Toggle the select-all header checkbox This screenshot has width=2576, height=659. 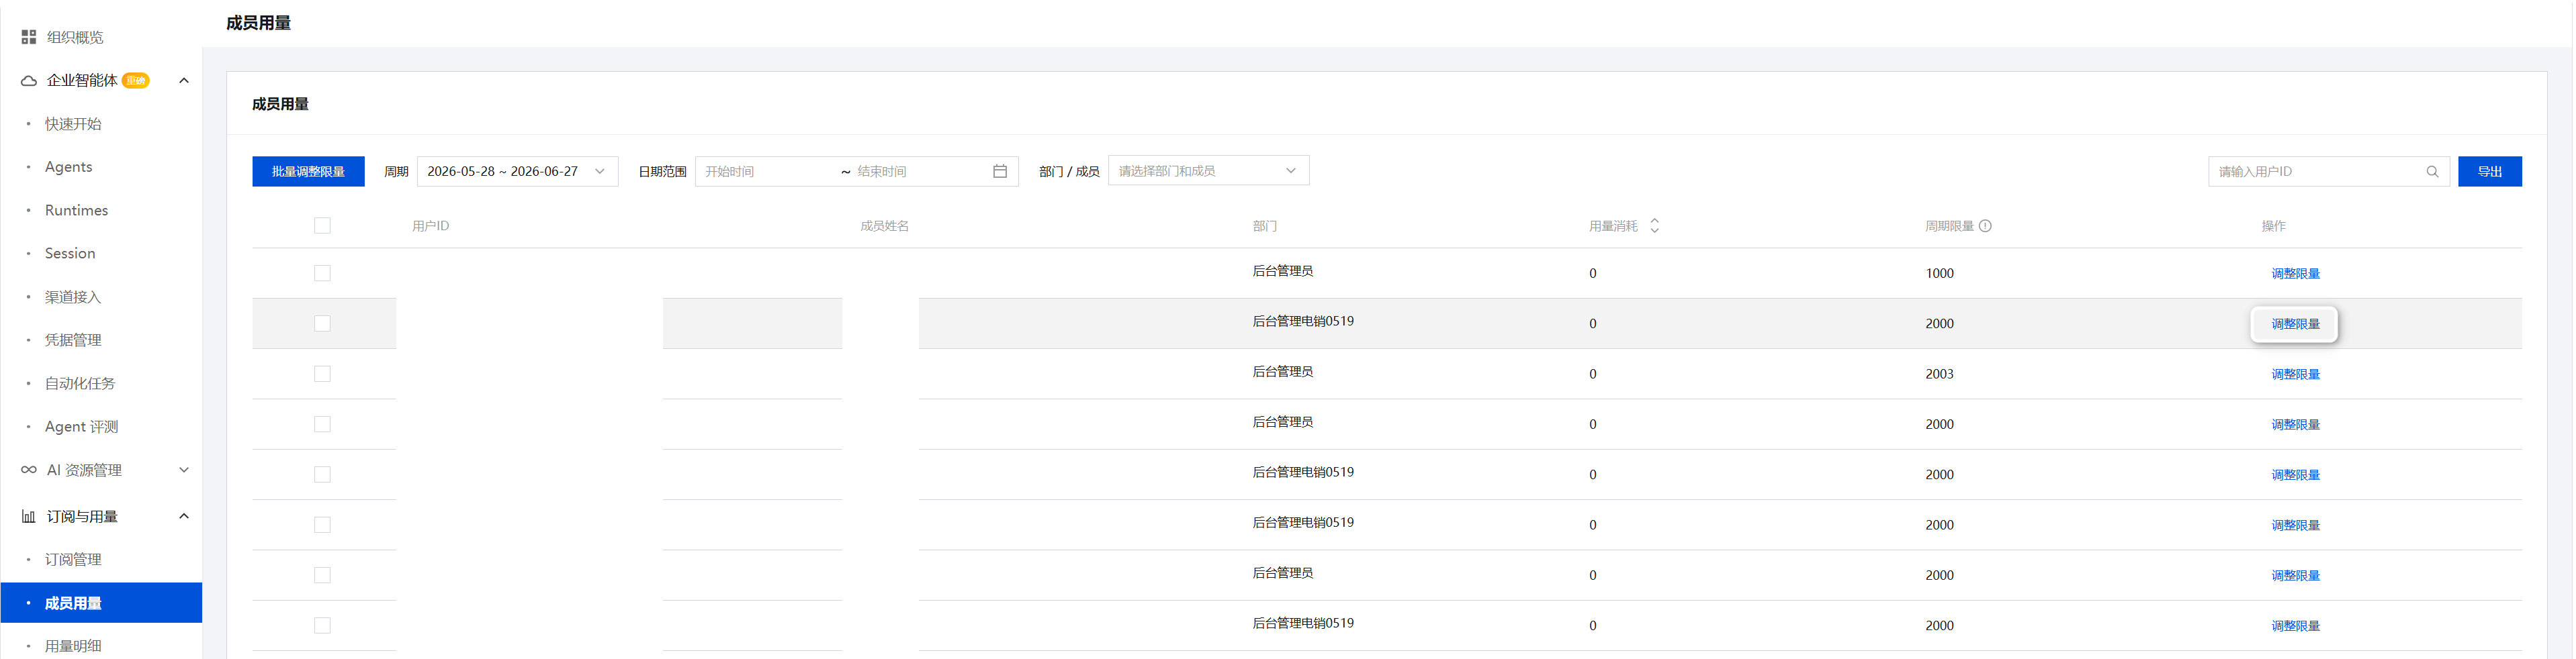(322, 225)
